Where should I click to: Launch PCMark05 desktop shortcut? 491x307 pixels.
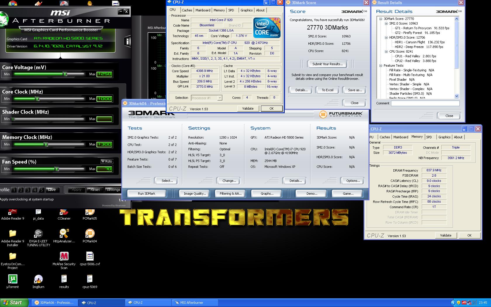tap(90, 214)
